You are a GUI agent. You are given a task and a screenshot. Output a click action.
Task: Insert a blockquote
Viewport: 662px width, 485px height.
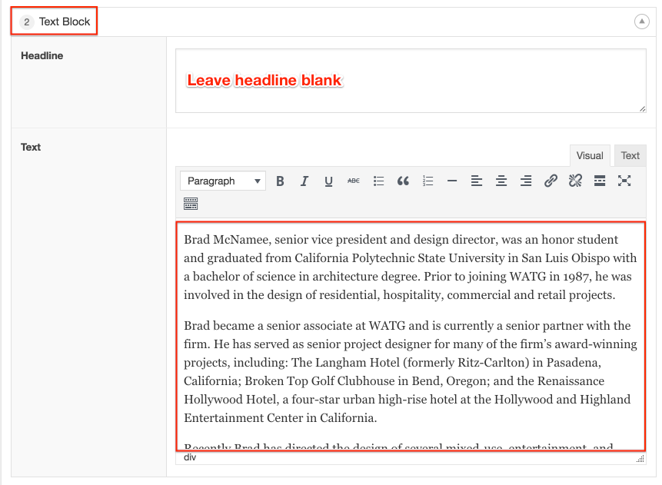[403, 181]
